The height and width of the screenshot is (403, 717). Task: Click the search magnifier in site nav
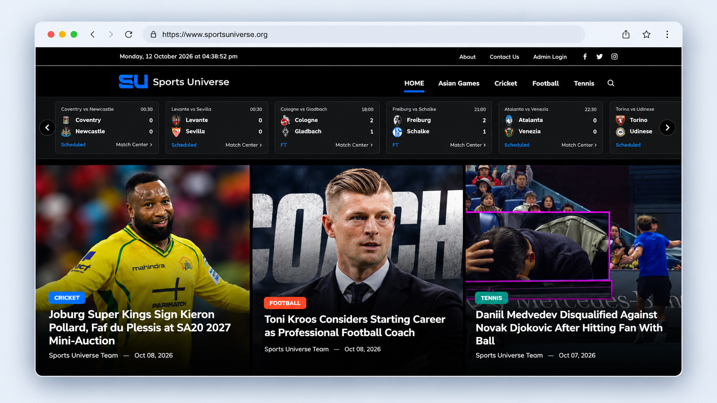coord(611,83)
